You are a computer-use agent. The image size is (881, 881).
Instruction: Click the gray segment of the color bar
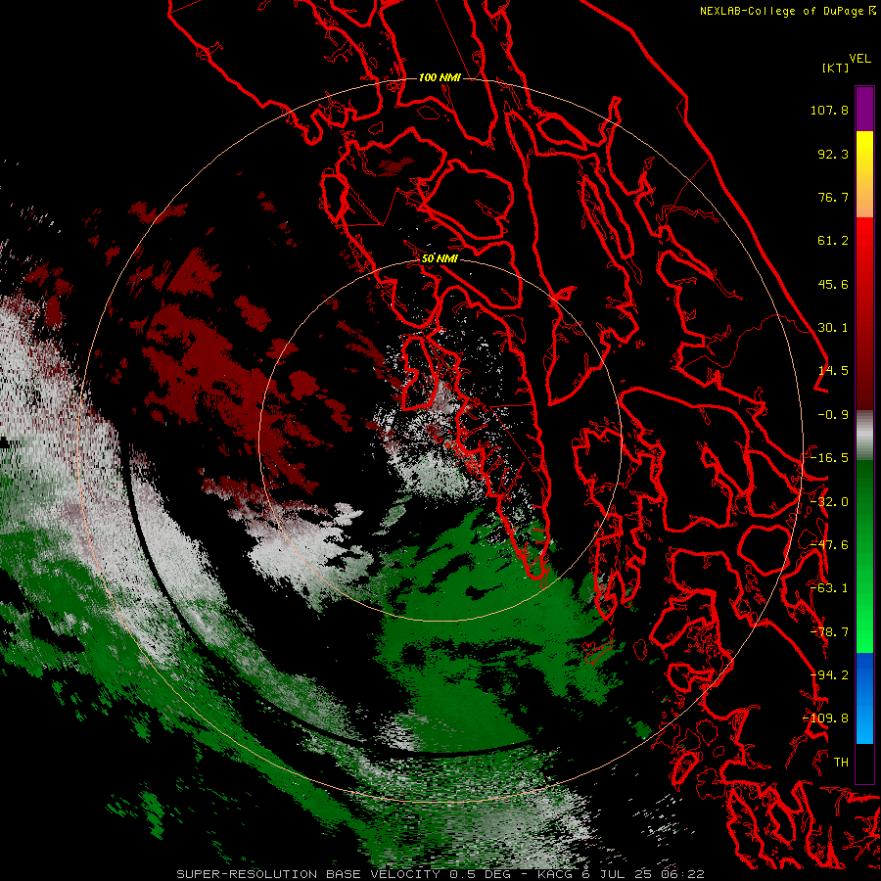[x=864, y=436]
